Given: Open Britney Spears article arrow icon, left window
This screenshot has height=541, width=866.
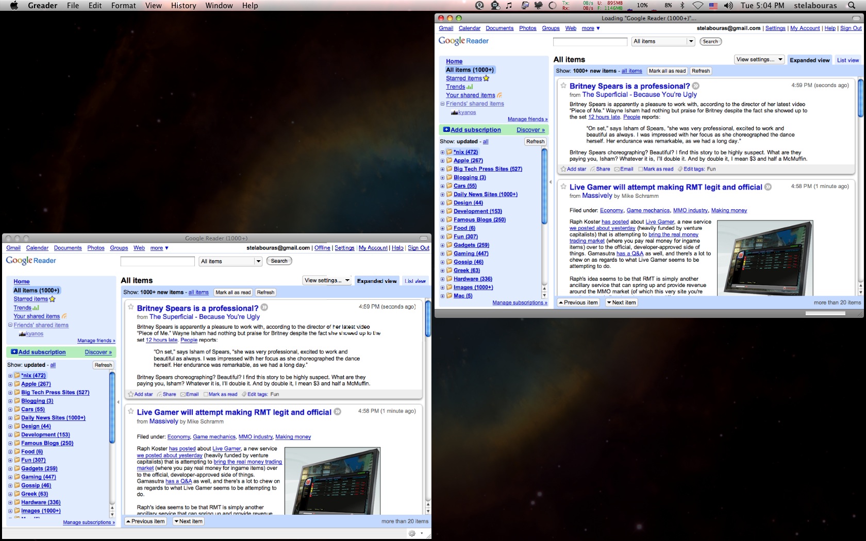Looking at the screenshot, I should pyautogui.click(x=264, y=308).
